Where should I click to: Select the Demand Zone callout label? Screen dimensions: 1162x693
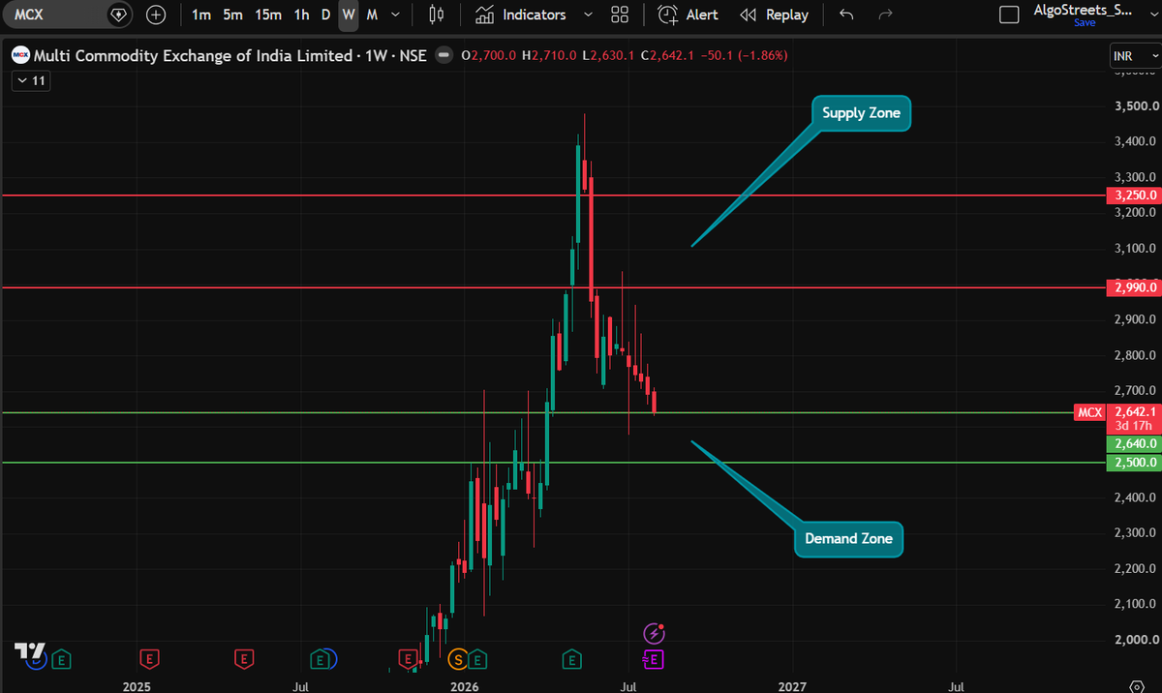[849, 538]
